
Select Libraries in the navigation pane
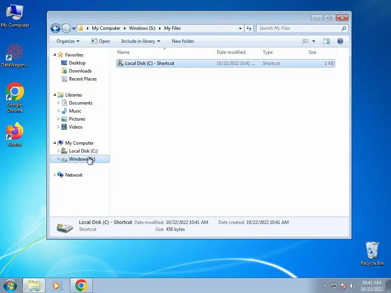click(x=74, y=95)
